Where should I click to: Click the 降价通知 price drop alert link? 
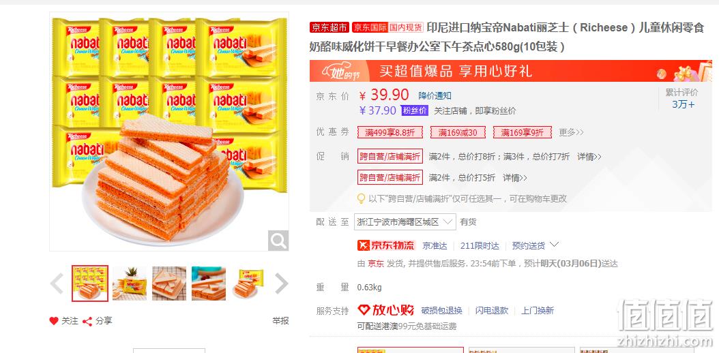pos(435,95)
